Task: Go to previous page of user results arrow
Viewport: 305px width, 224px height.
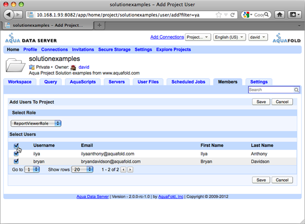Action: 123,170
